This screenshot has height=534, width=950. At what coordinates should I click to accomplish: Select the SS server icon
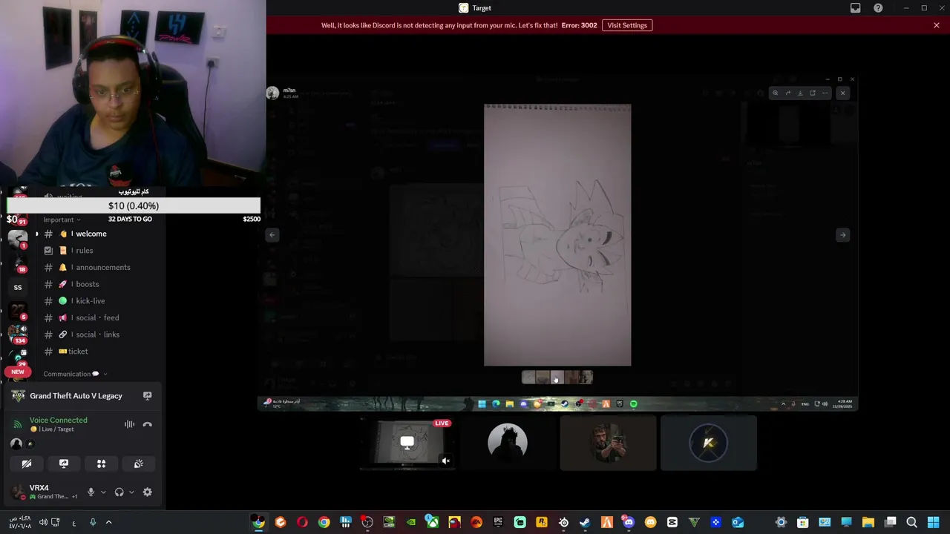18,287
